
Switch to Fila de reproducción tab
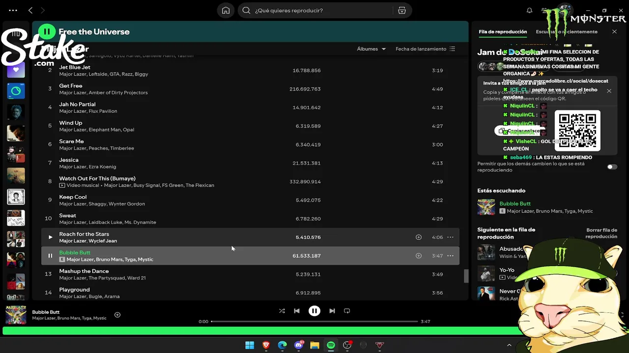pos(503,32)
